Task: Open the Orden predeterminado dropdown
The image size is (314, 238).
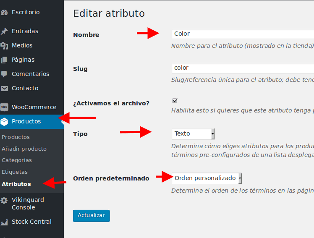Action: [207, 178]
